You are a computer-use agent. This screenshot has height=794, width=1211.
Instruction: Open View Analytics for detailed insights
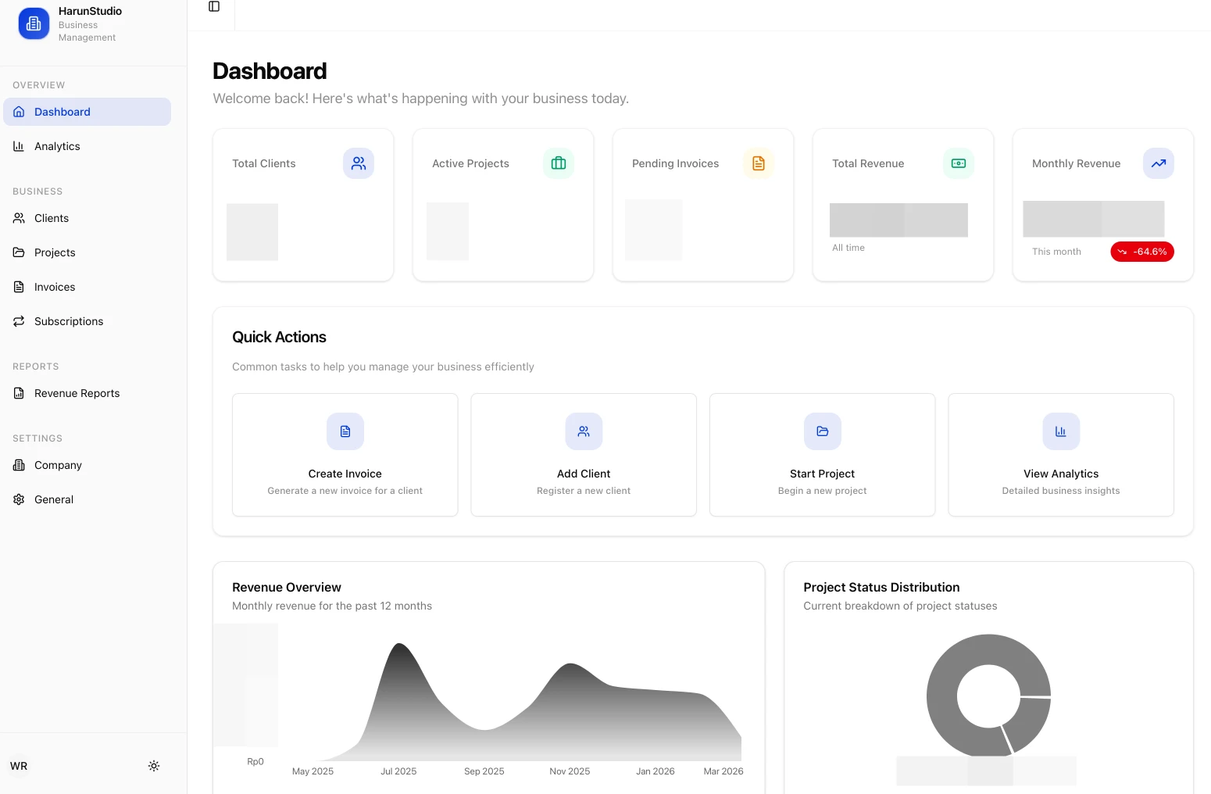pos(1060,454)
